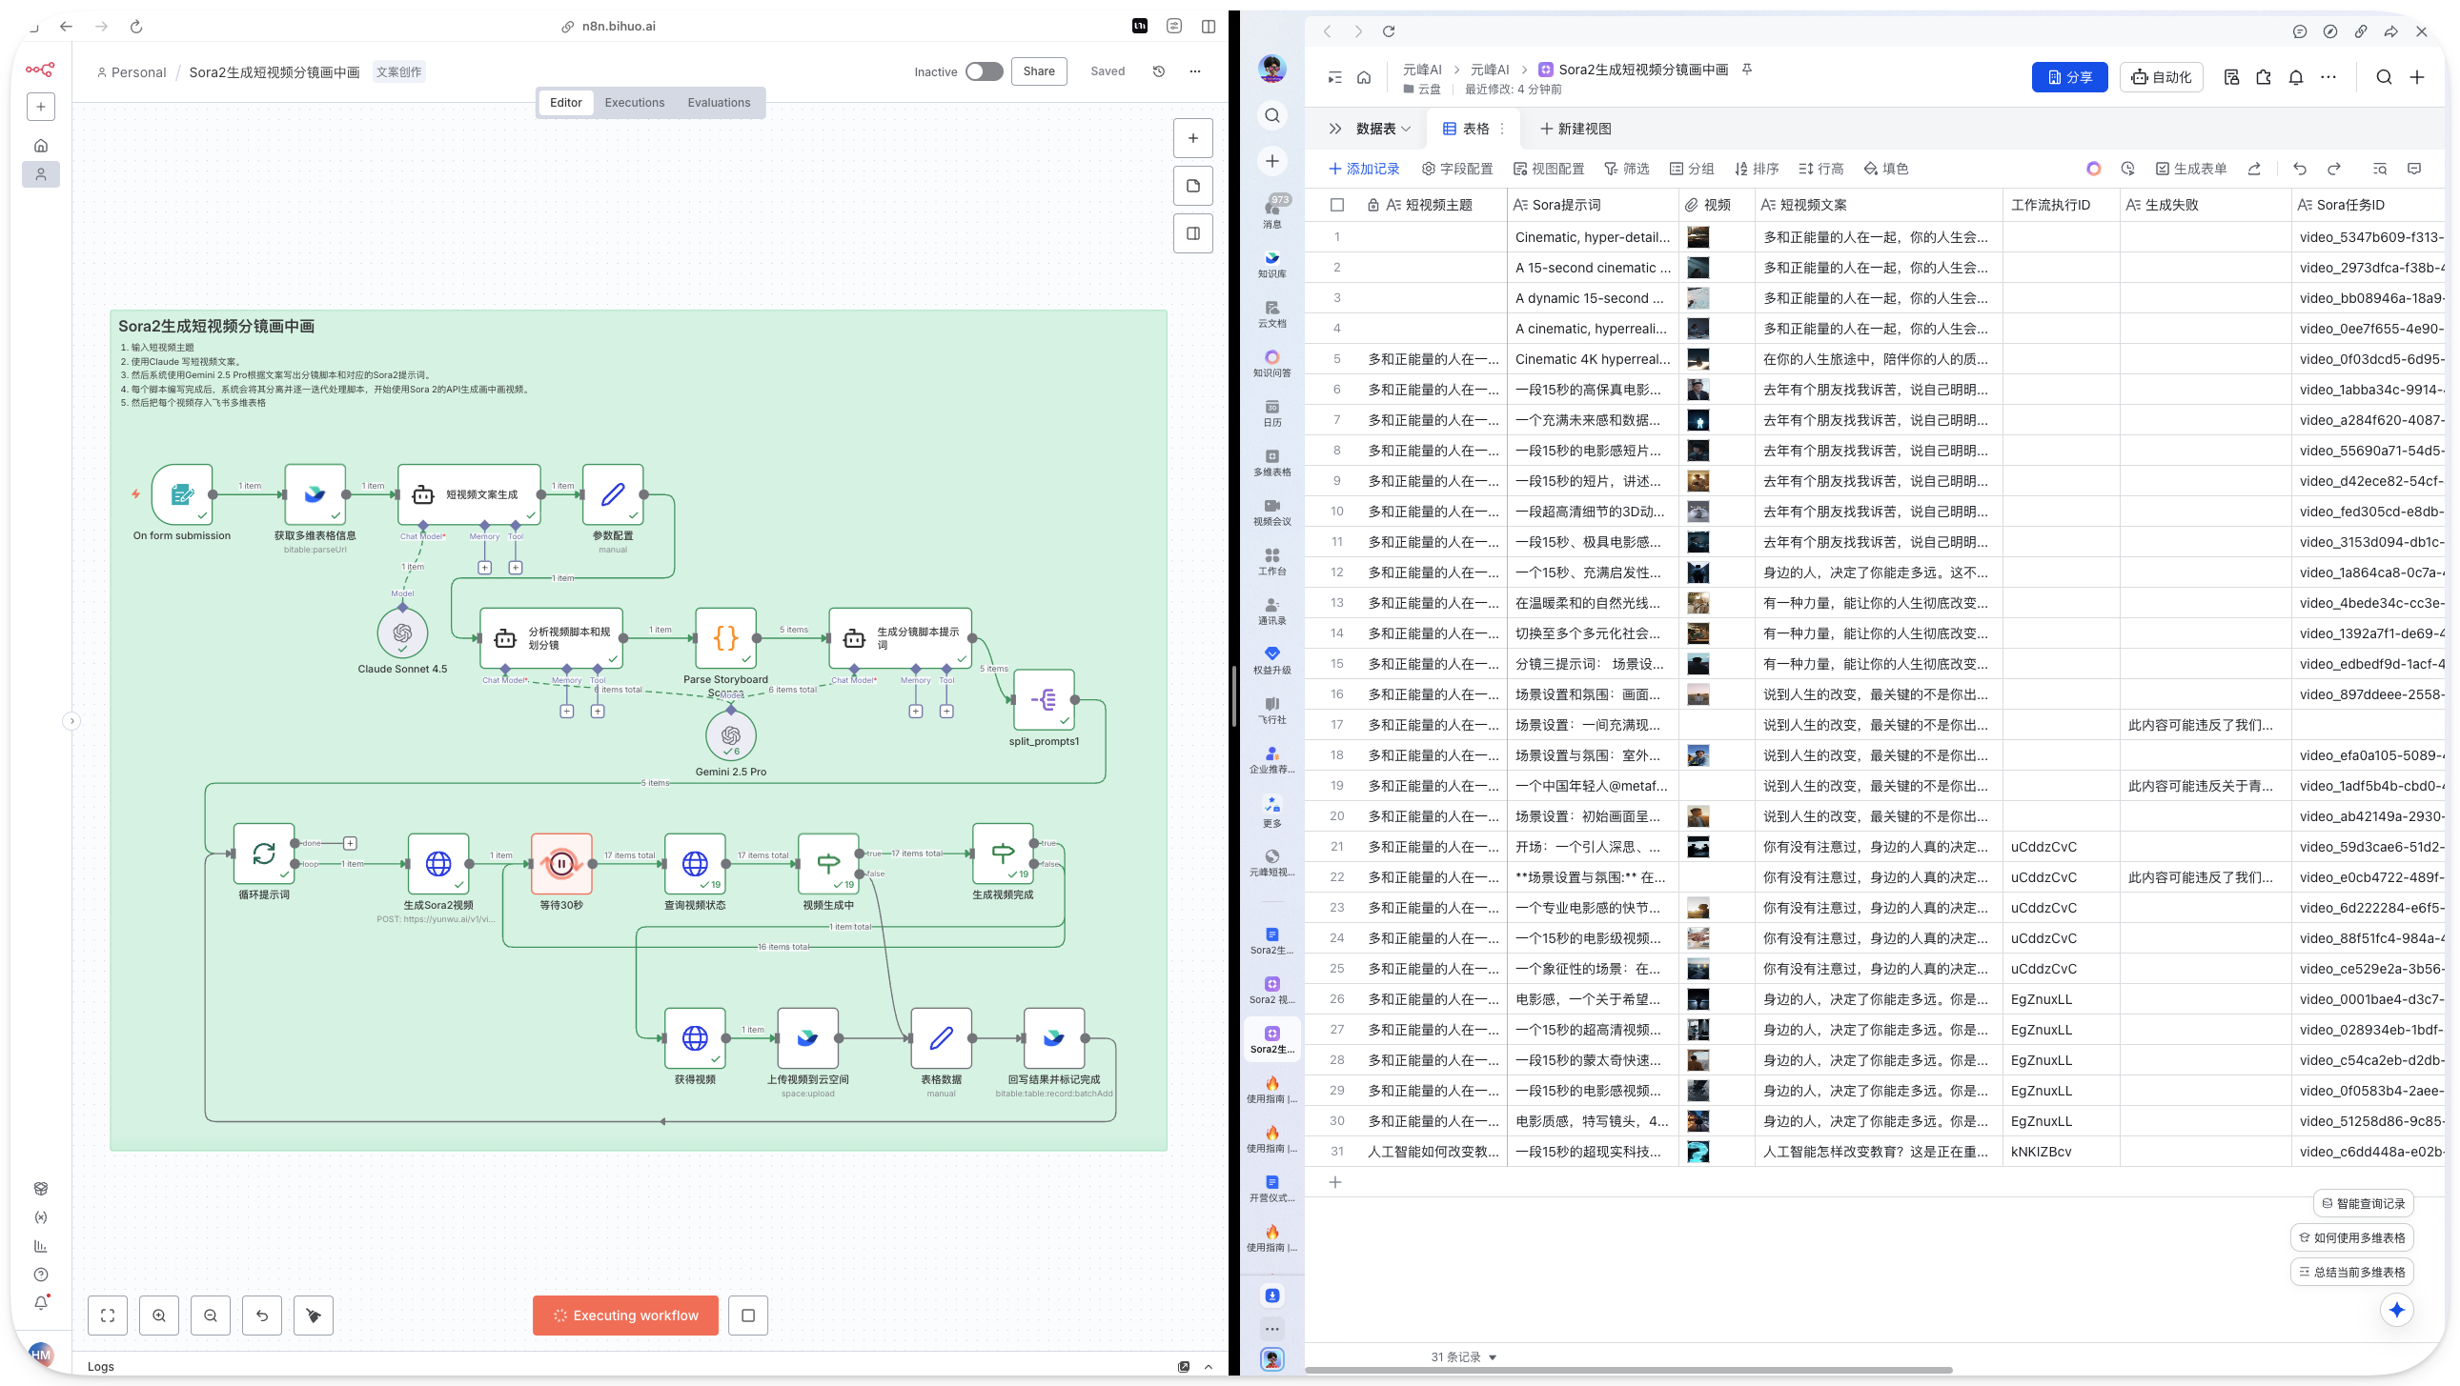Image resolution: width=2460 pixels, height=1386 pixels.
Task: Switch to the Executions tab
Action: (634, 102)
